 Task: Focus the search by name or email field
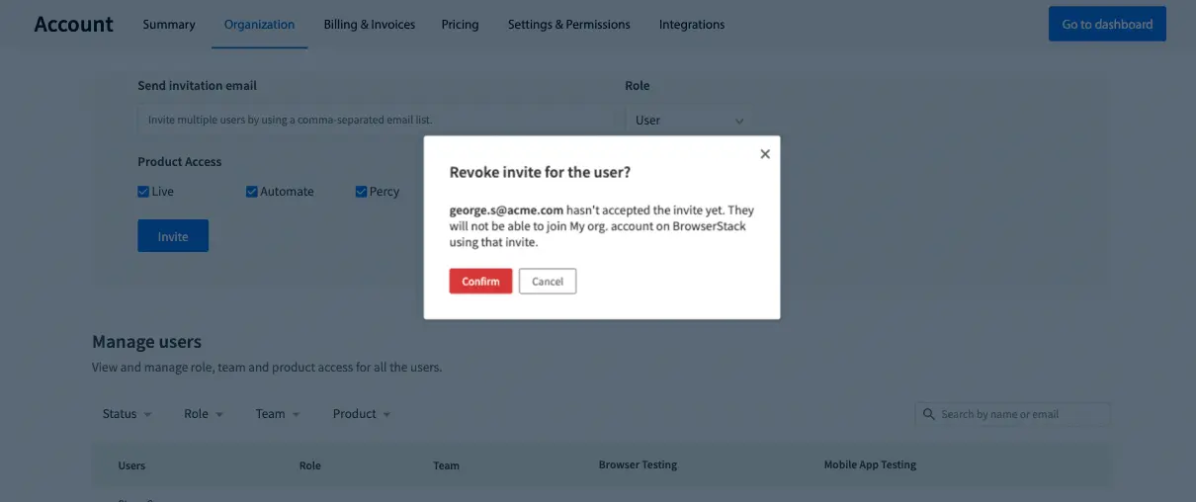pyautogui.click(x=1022, y=414)
